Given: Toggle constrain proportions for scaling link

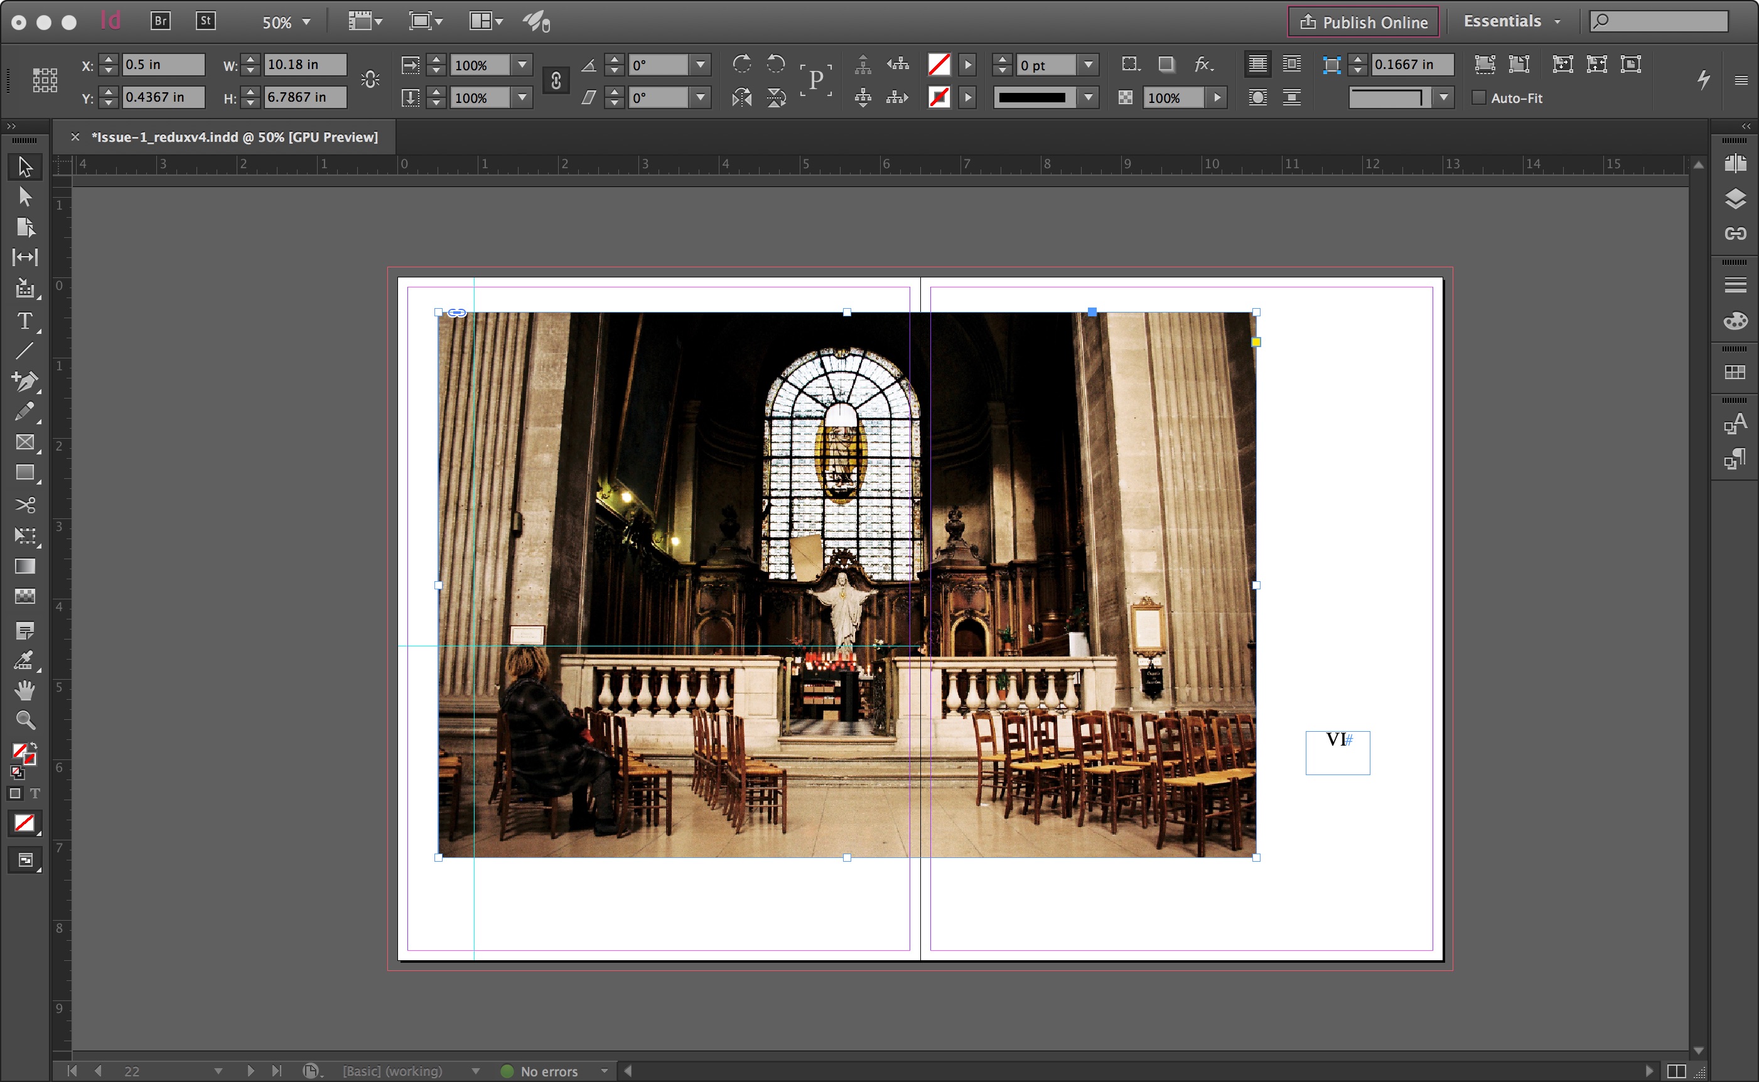Looking at the screenshot, I should pos(556,81).
